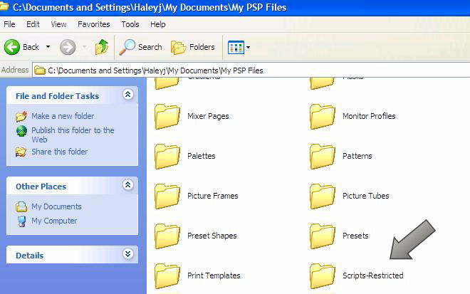
Task: Open the Favorites menu
Action: click(x=93, y=24)
